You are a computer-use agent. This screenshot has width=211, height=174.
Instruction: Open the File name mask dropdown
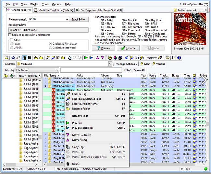pos(67,19)
